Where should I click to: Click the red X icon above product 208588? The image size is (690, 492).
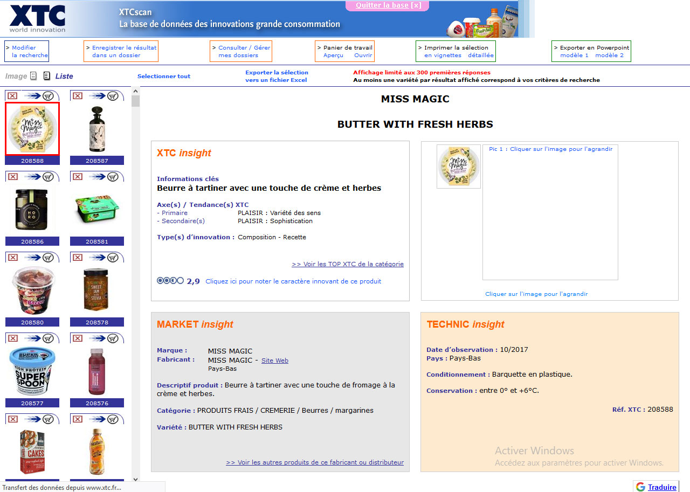13,96
